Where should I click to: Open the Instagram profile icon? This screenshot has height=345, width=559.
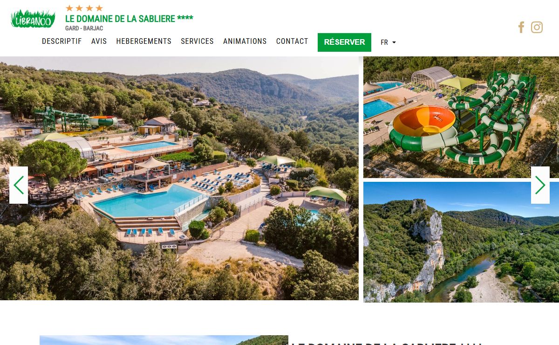pos(537,28)
